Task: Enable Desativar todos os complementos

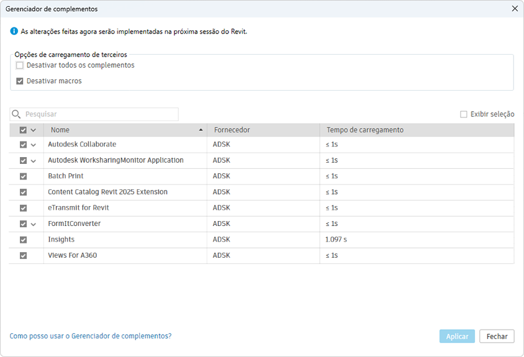Action: coord(20,65)
